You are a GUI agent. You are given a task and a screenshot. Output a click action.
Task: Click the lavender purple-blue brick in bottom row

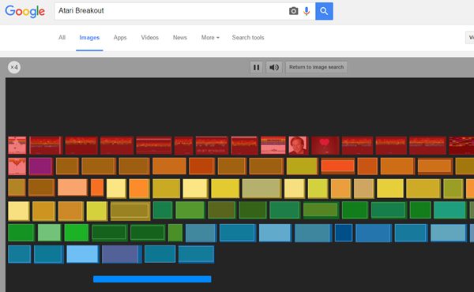click(x=122, y=254)
